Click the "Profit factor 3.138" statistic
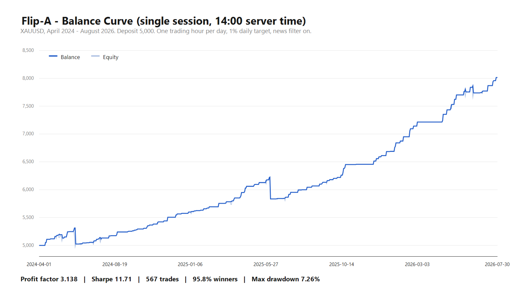Screen dimensions: 520x292 click(49, 279)
